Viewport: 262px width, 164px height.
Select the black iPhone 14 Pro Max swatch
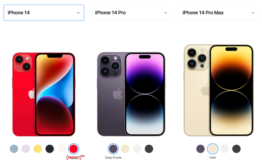236,149
